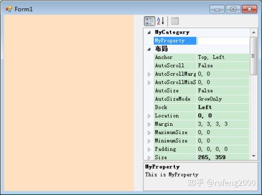262x195 pixels.
Task: Click the empty MyProperty value field
Action: tap(223, 41)
